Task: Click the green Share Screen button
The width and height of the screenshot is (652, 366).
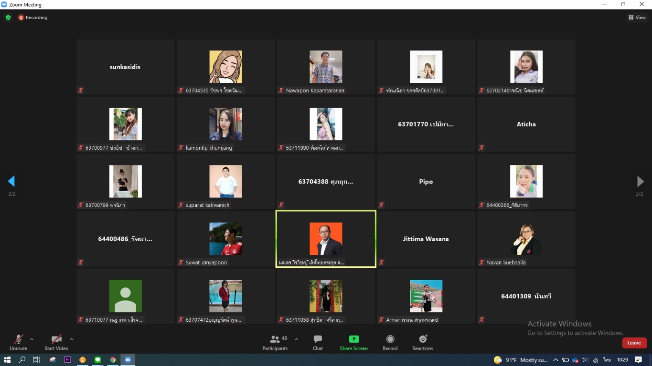Action: pos(353,342)
